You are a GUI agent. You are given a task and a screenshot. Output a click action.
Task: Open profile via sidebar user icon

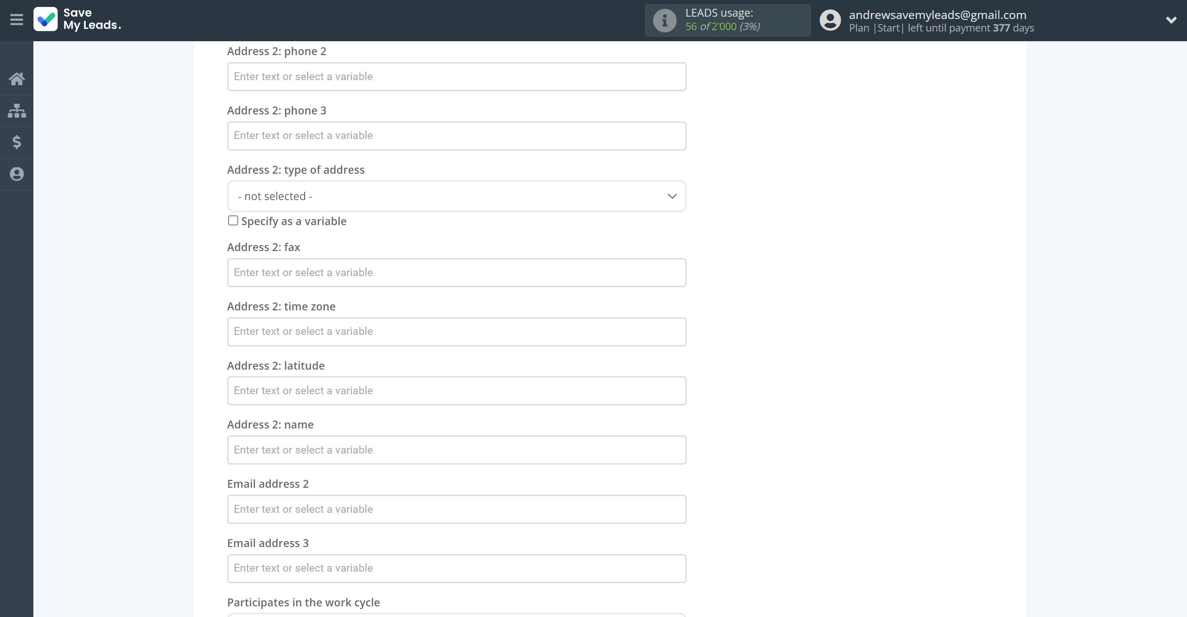17,174
